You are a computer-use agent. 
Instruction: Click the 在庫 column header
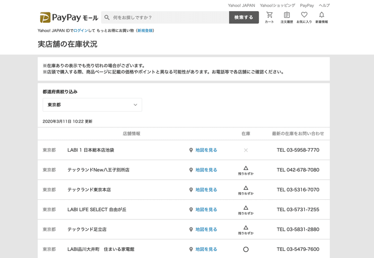tap(246, 133)
